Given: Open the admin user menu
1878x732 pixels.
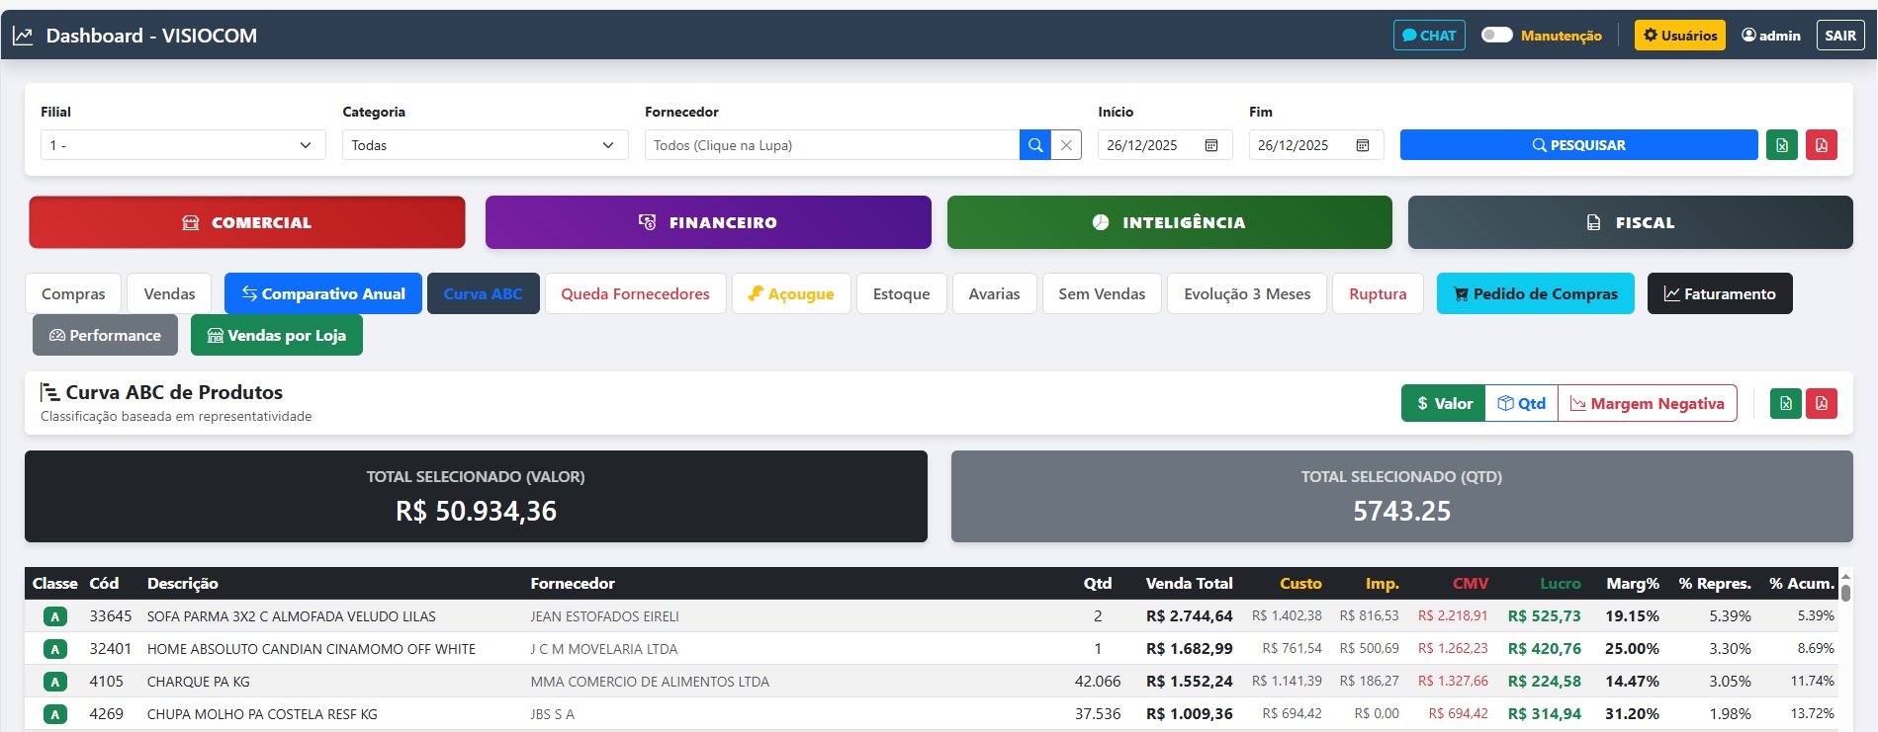Looking at the screenshot, I should [x=1770, y=36].
